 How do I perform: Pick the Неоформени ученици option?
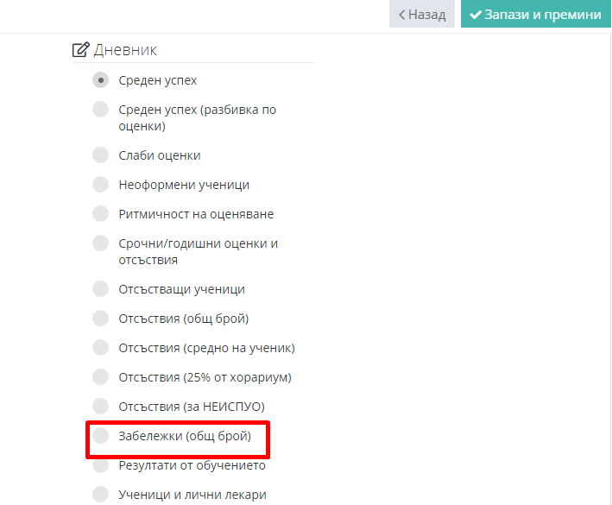click(100, 184)
